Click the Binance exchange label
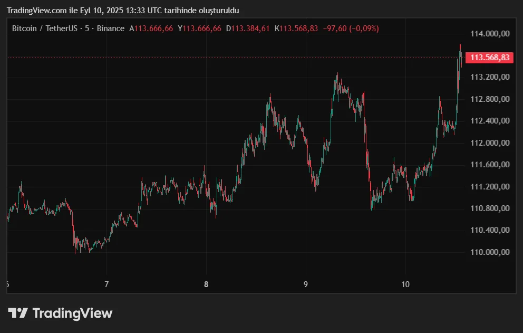 111,28
